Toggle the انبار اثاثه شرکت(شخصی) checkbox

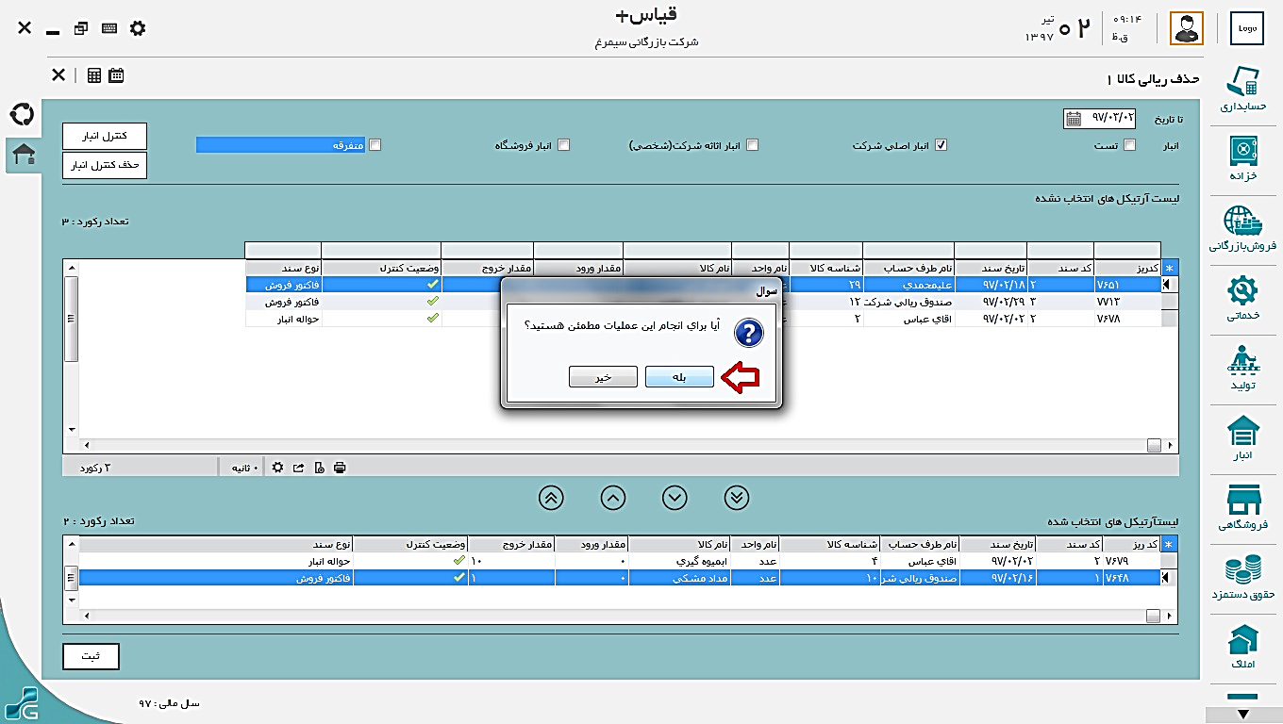coord(753,145)
